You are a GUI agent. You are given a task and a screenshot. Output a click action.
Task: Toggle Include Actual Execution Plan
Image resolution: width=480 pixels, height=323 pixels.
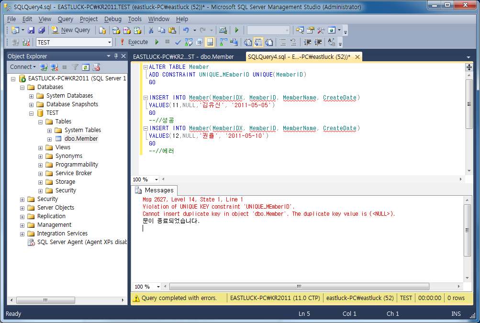point(223,42)
